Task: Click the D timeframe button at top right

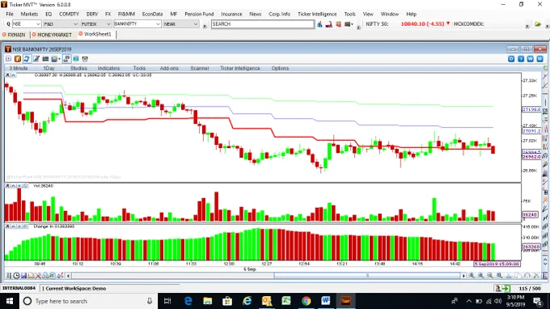Action: tap(511, 59)
